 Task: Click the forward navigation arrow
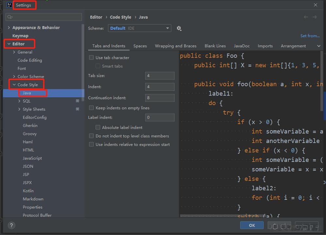[x=315, y=17]
